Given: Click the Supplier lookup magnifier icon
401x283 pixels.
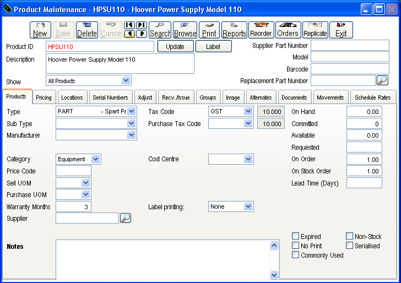Looking at the screenshot, I should tap(126, 218).
